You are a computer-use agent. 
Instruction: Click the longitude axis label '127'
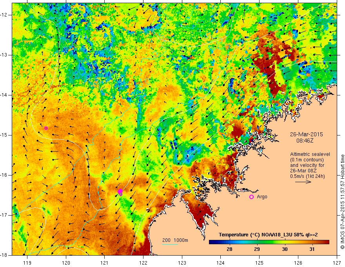[x=337, y=263]
